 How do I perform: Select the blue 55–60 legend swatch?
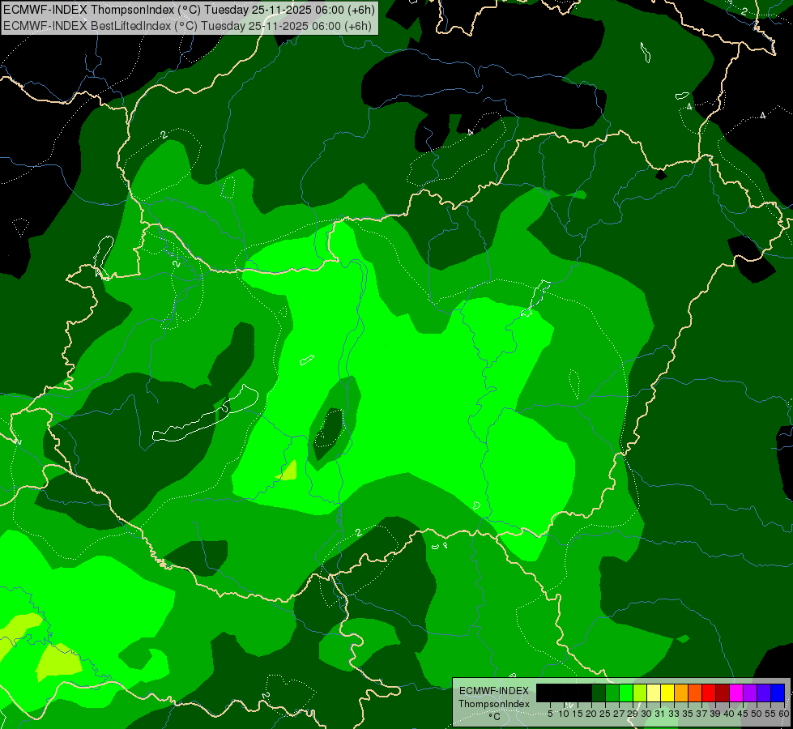tap(778, 693)
